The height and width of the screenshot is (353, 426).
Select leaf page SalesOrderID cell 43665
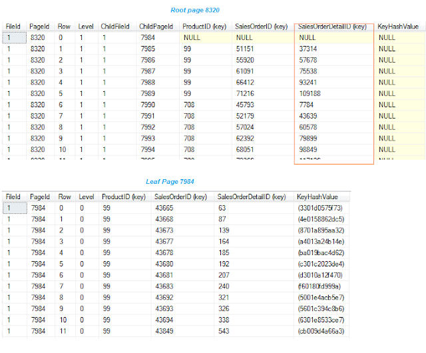point(182,208)
